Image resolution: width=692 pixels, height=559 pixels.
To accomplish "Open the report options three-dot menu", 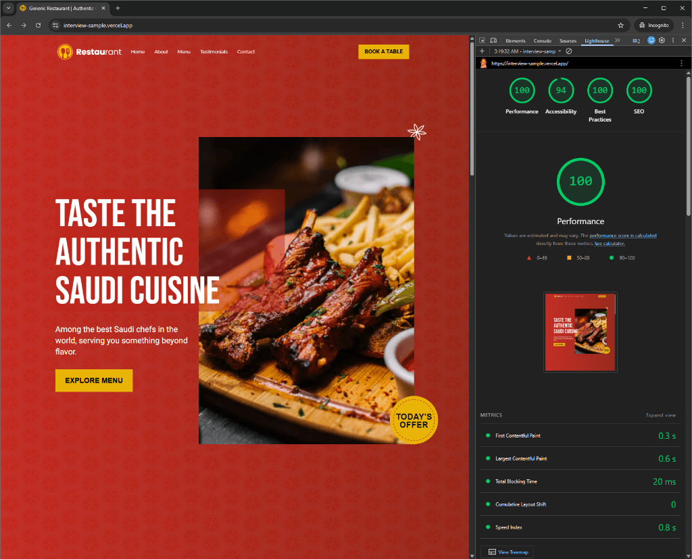I will pos(681,62).
